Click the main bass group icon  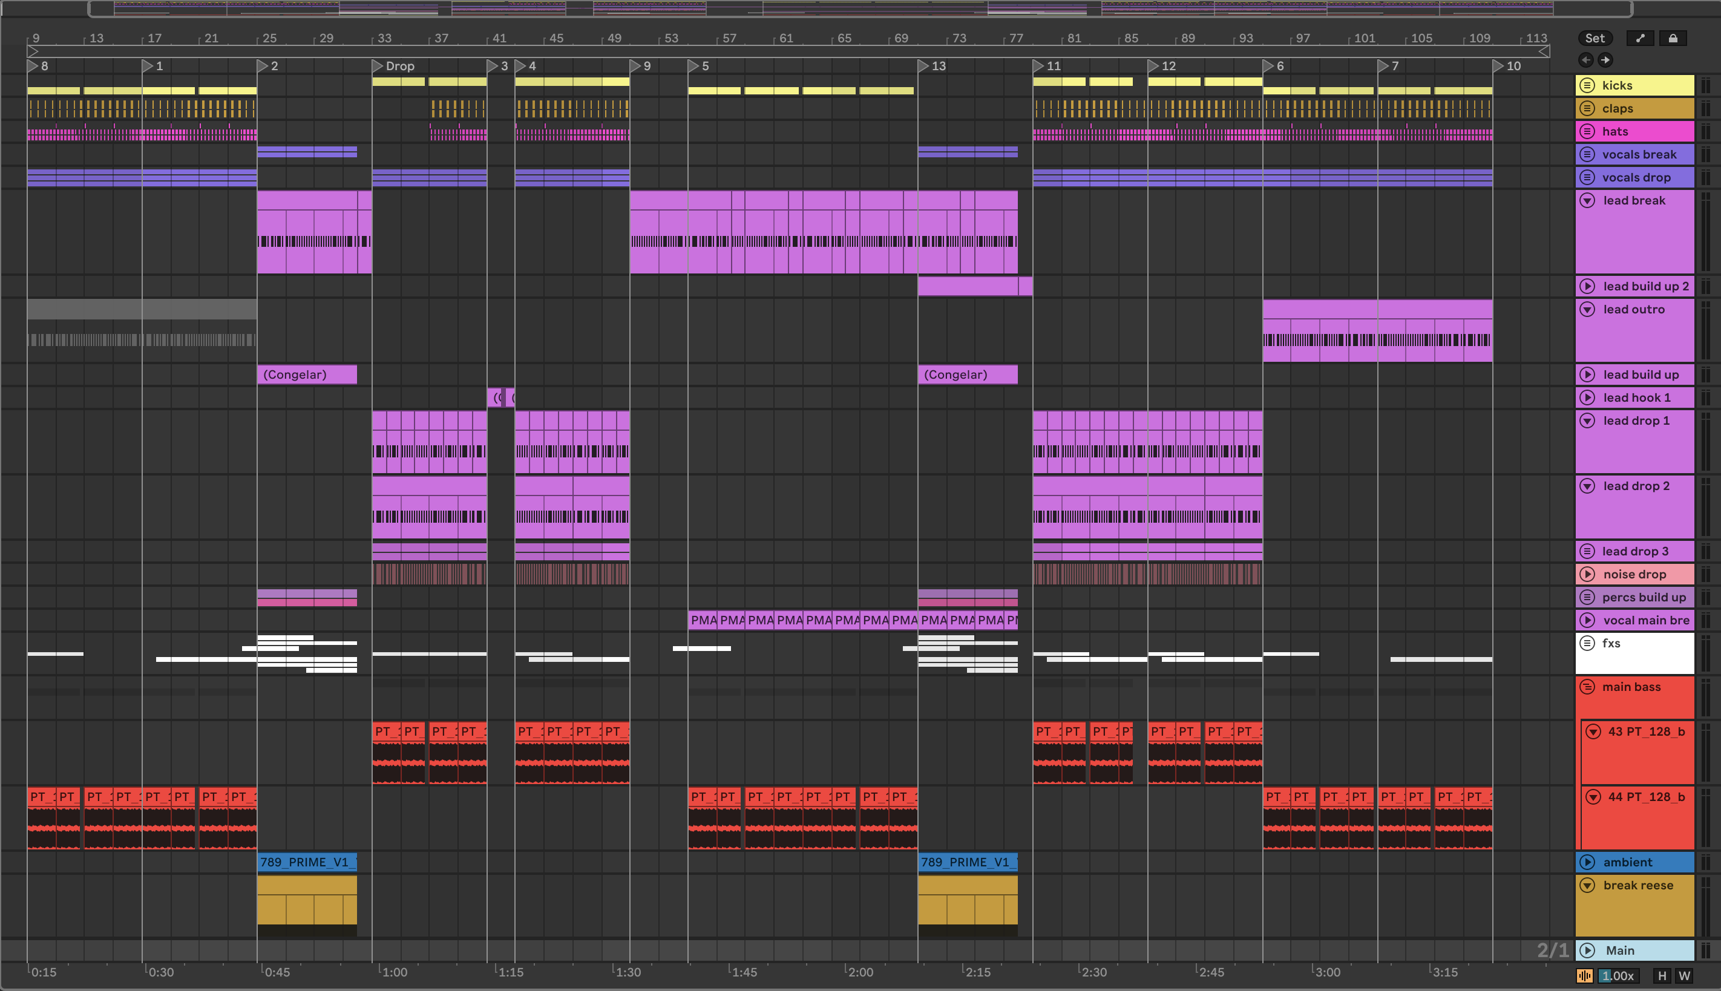click(1587, 687)
